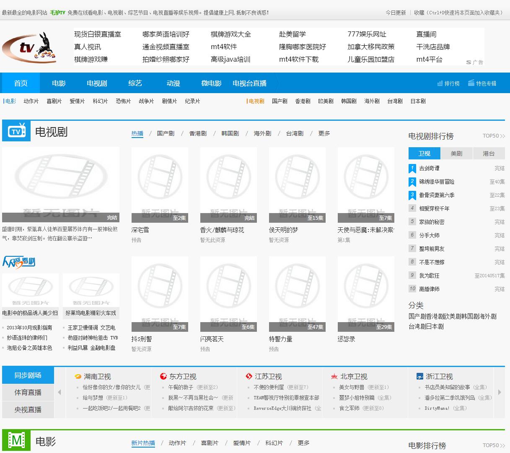This screenshot has width=510, height=453.
Task: Open the mt4软件下载 ad link
Action: pos(299,60)
